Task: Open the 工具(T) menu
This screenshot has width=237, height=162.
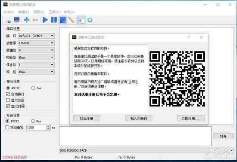Action: [54, 12]
